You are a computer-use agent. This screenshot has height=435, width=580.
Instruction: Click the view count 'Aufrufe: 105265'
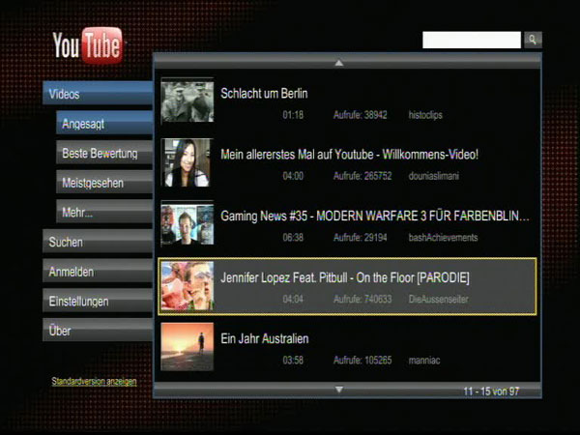[x=362, y=361]
